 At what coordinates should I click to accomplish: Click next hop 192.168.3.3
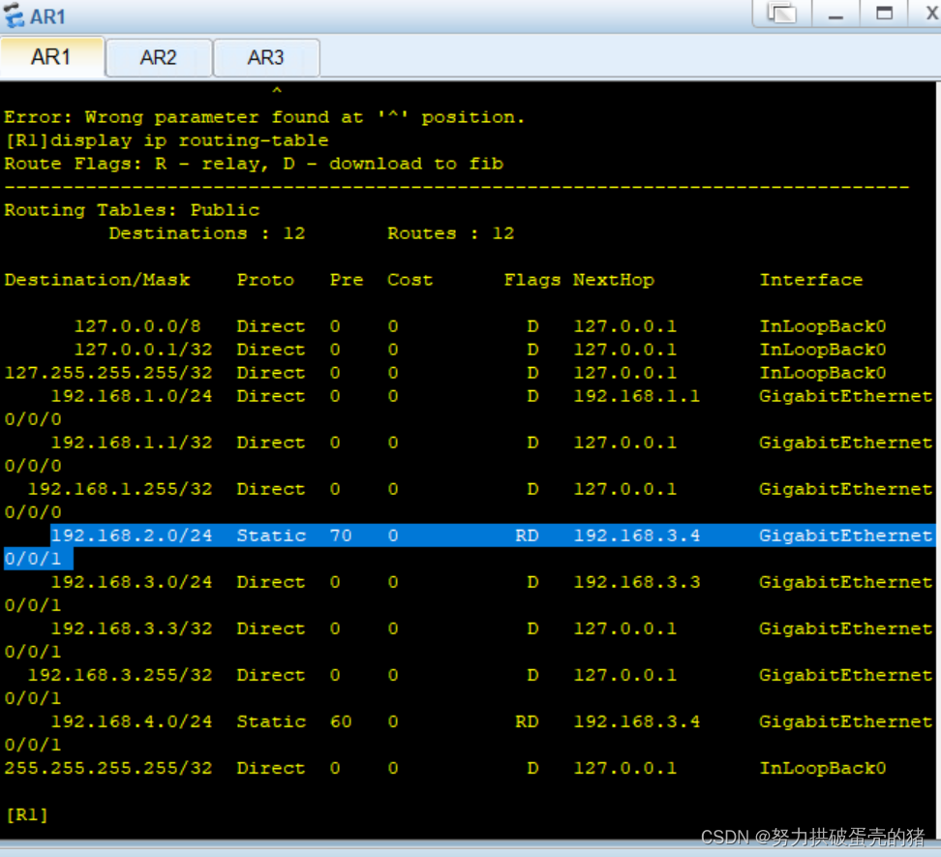(637, 582)
